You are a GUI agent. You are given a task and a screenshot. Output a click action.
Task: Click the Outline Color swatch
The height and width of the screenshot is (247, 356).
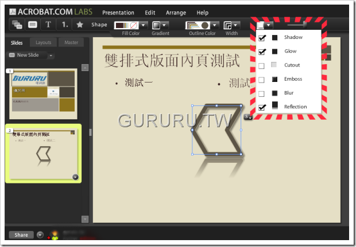tap(198, 25)
